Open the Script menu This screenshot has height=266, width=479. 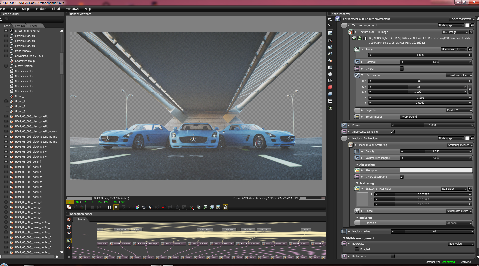click(26, 9)
